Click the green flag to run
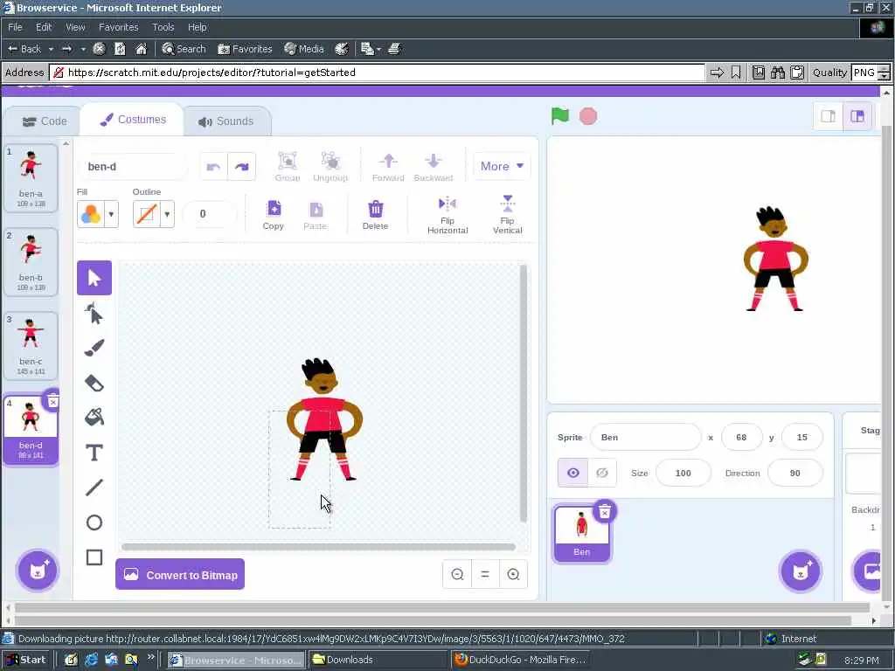895x671 pixels. pos(560,116)
